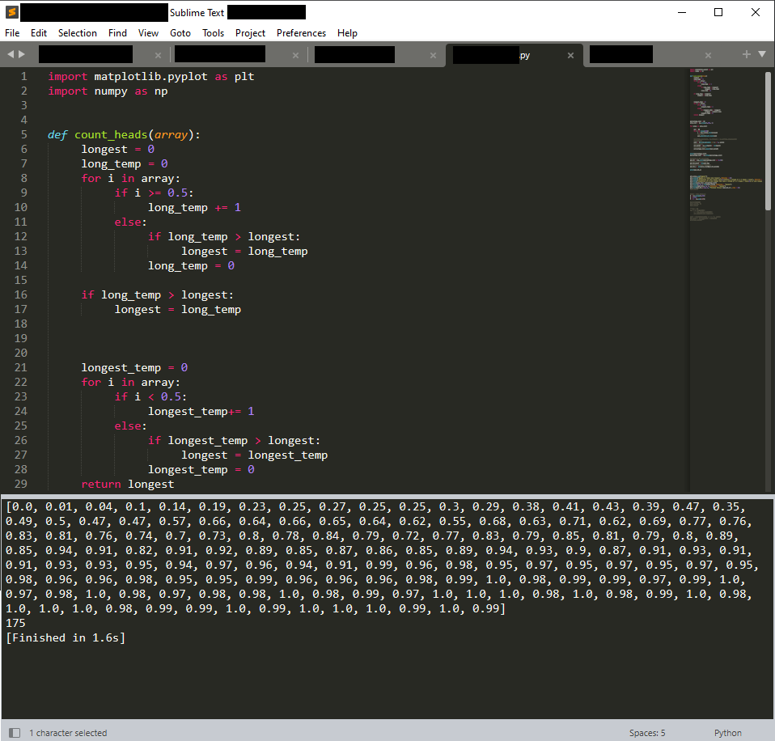Toggle the sidebar icon in status bar
This screenshot has height=741, width=775.
[15, 733]
